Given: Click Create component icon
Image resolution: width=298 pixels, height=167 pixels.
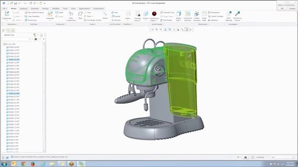Looking at the screenshot, I should tap(59, 13).
